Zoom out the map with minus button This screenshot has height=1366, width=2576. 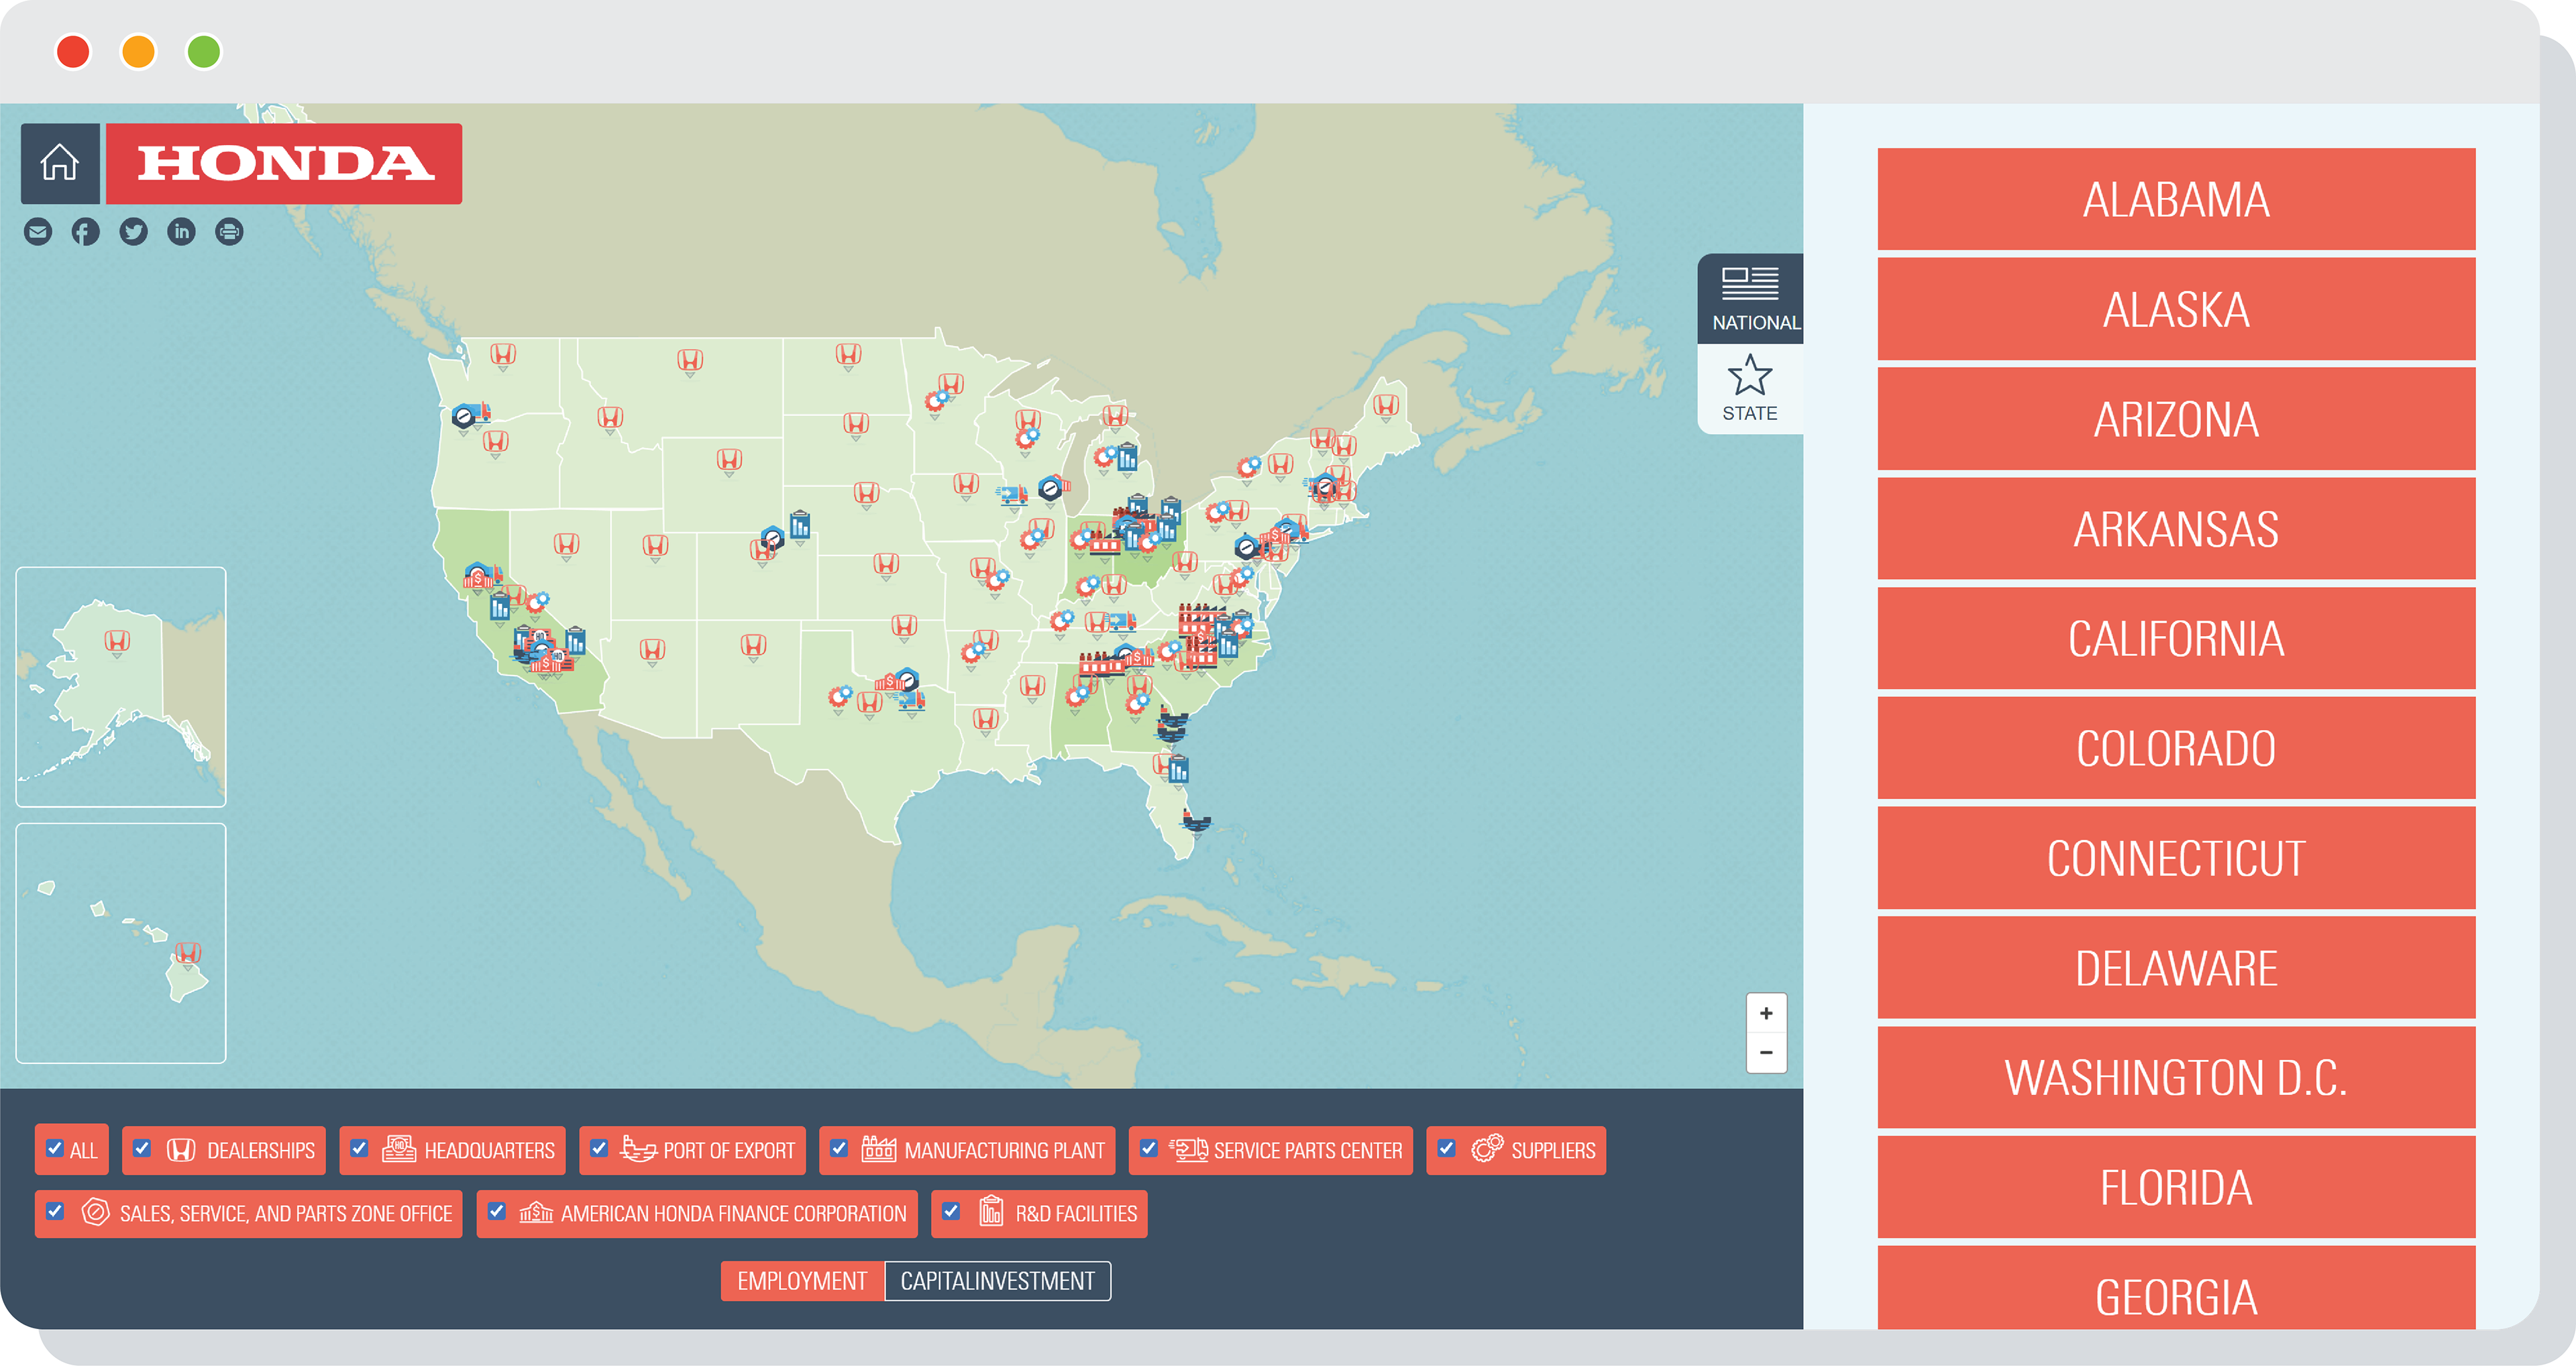point(1766,1053)
